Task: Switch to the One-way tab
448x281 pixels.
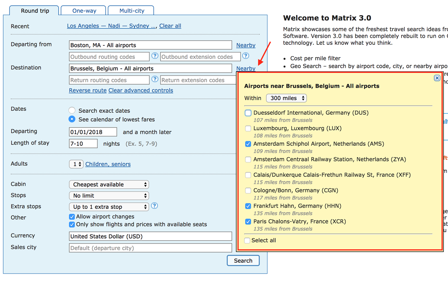Action: 83,11
